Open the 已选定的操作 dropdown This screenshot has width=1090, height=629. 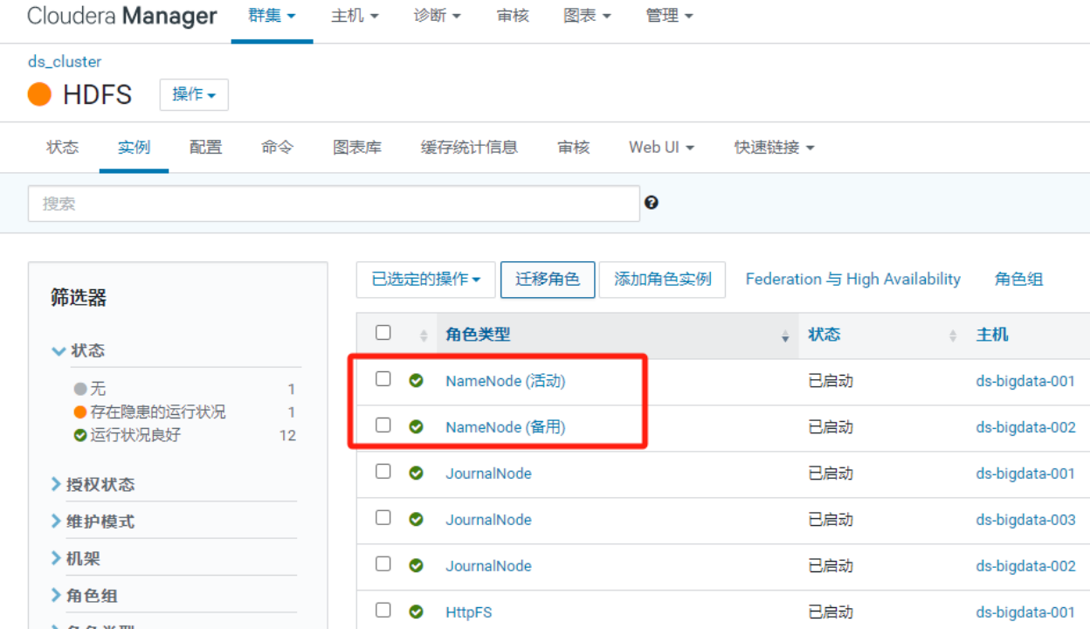coord(426,280)
